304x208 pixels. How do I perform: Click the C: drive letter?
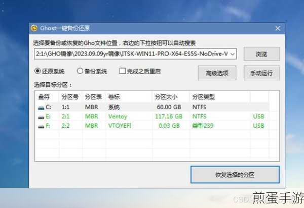click(x=48, y=107)
